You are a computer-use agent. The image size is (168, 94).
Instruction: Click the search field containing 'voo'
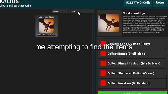[82, 11]
